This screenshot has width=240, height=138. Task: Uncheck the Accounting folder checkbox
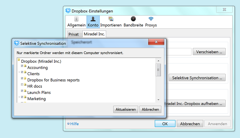[22, 66]
